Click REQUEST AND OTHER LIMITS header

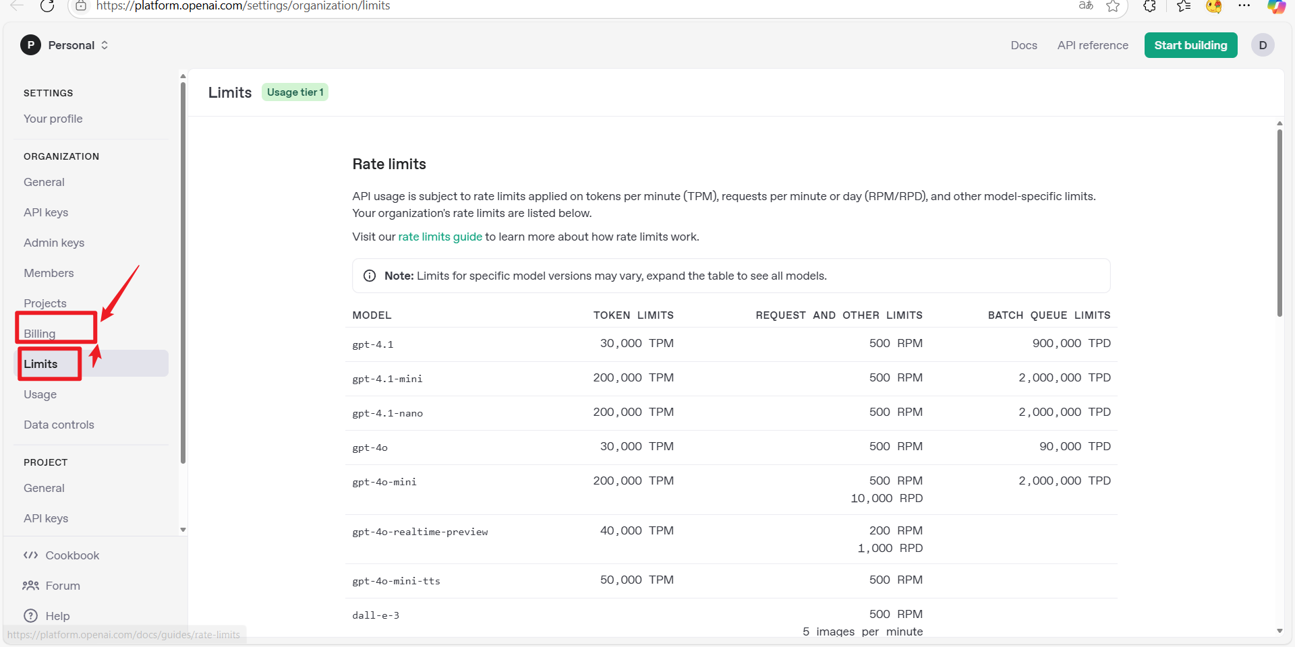pos(839,315)
